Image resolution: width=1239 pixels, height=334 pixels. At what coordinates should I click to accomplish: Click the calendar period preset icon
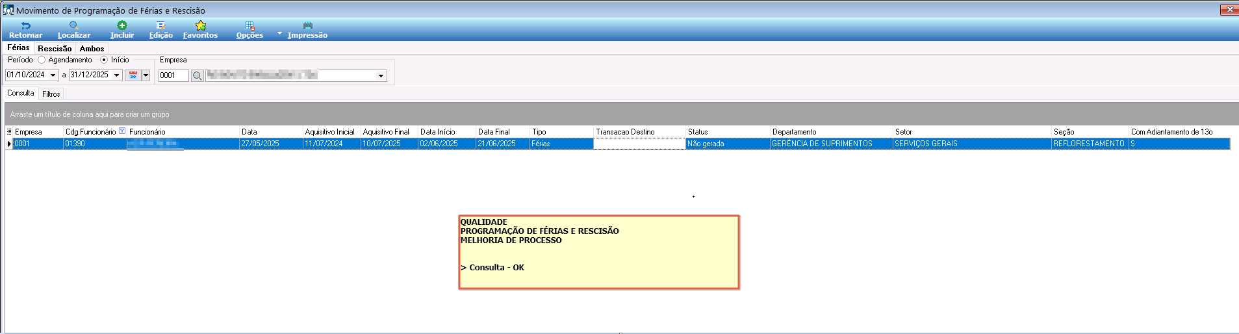(133, 75)
